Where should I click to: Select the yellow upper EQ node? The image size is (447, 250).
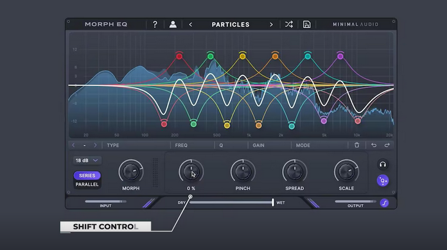tap(243, 56)
